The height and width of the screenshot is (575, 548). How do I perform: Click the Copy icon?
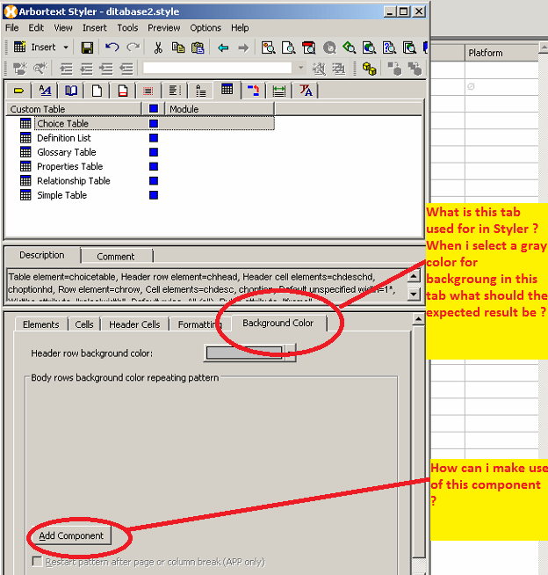178,47
